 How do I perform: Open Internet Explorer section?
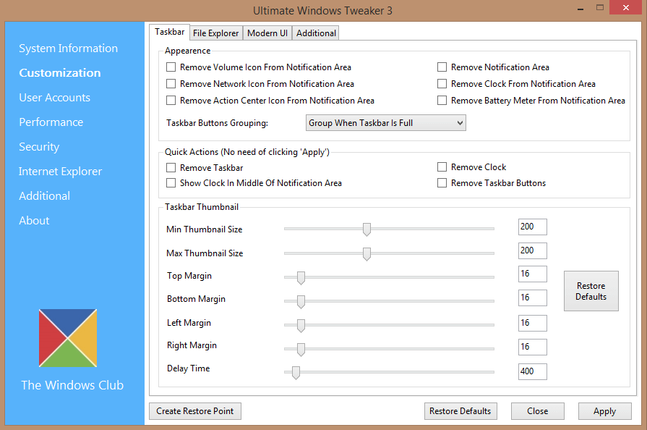(60, 172)
